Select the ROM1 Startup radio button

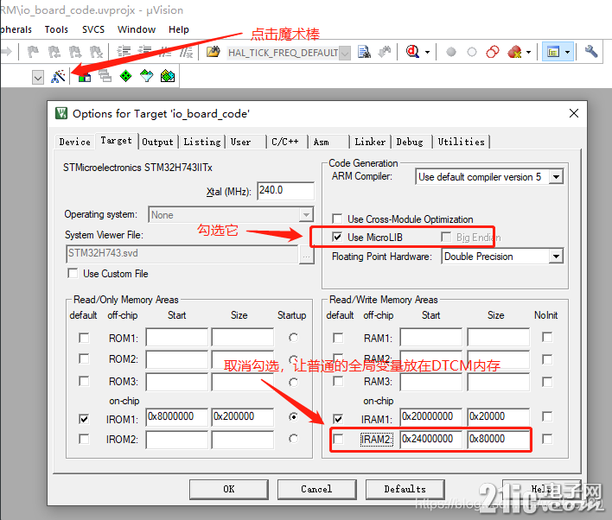(294, 337)
